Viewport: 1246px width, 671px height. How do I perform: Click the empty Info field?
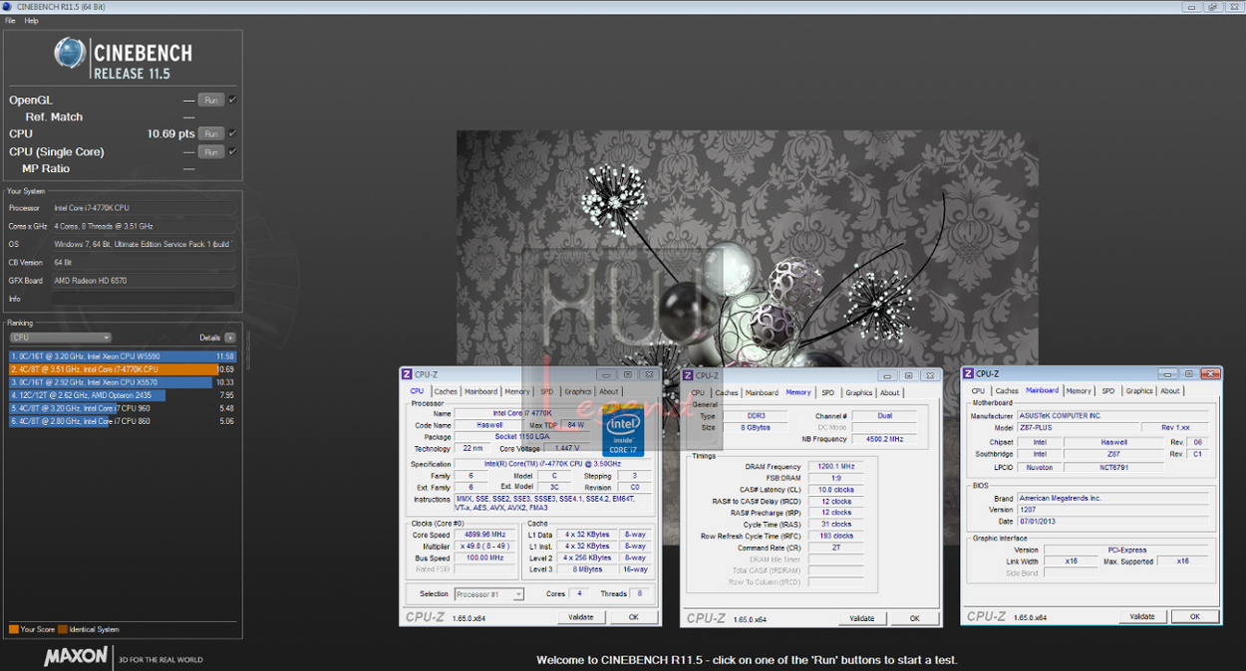click(x=144, y=299)
